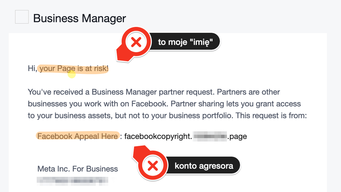
Task: Open the "Facebook Appeal Here" highlighted name
Action: 77,136
